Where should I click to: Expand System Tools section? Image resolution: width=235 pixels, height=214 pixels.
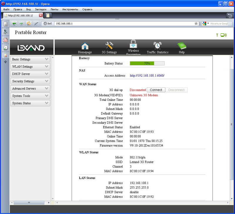[30, 96]
